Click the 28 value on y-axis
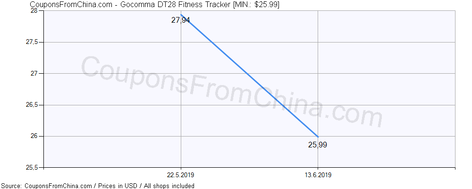 pyautogui.click(x=34, y=11)
